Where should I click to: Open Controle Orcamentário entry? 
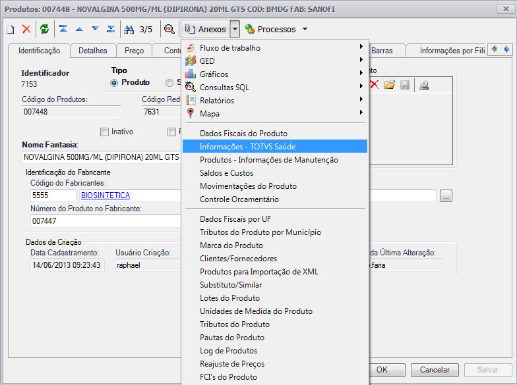[x=274, y=199]
